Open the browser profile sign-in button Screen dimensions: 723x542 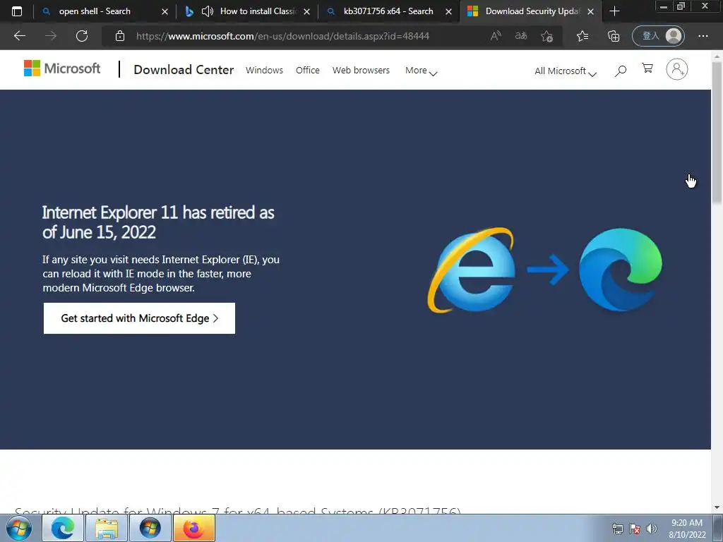pos(658,36)
